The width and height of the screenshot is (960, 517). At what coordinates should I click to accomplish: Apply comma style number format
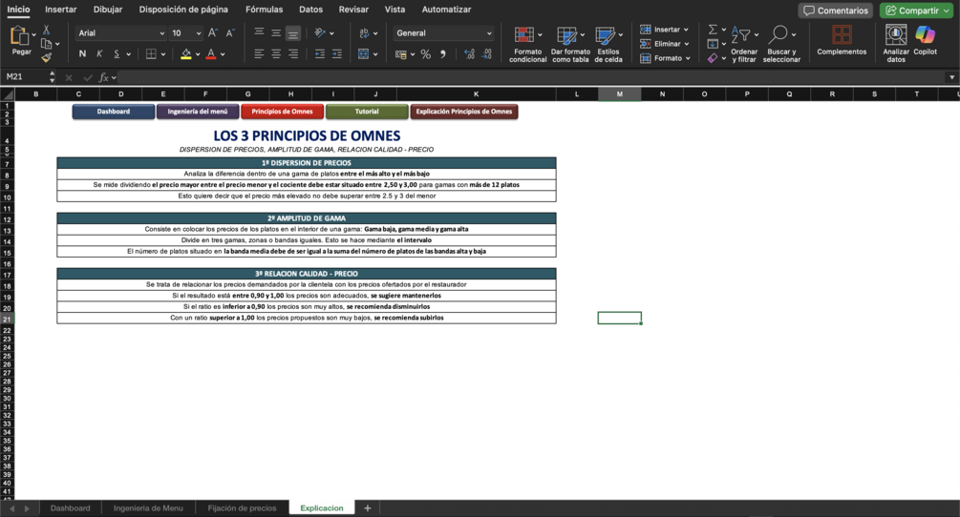[x=443, y=54]
